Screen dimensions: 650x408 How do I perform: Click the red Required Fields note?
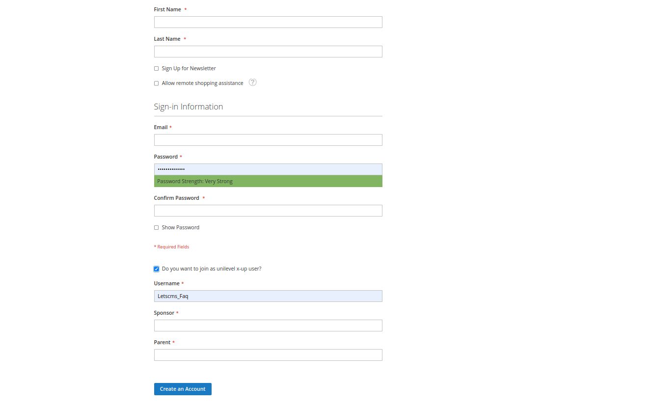[x=172, y=247]
